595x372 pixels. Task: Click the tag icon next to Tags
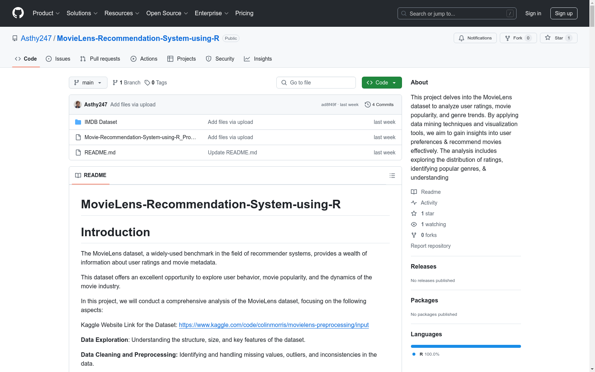click(x=147, y=83)
